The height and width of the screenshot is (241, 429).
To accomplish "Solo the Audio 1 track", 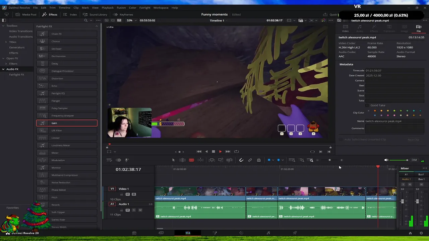I will (134, 210).
